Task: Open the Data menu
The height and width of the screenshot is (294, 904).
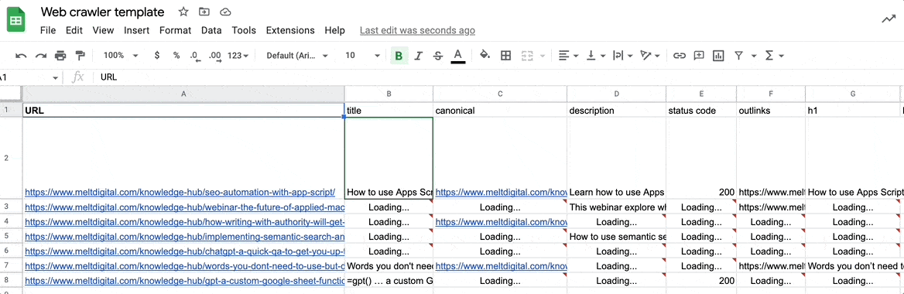Action: (211, 30)
